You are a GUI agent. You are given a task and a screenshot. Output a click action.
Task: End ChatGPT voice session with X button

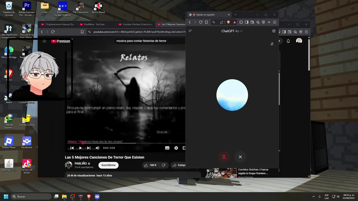pyautogui.click(x=240, y=157)
